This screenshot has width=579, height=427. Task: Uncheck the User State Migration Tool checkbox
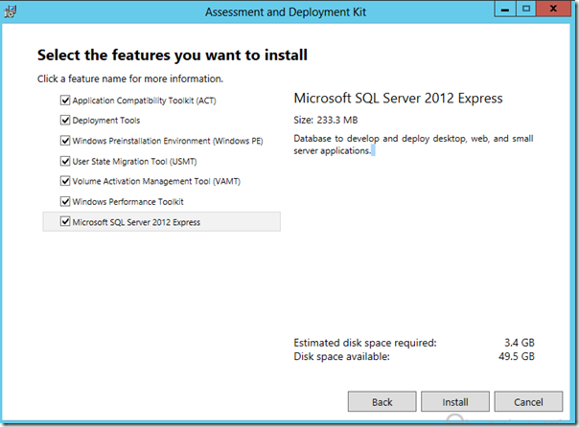coord(65,161)
